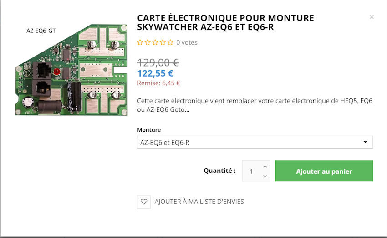Image resolution: width=387 pixels, height=238 pixels.
Task: Increase quantity with the up arrow
Action: [265, 166]
